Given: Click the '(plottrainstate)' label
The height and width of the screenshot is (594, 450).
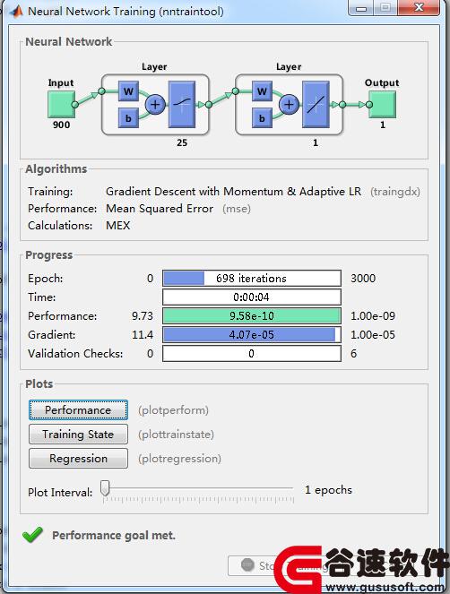Looking at the screenshot, I should pyautogui.click(x=176, y=435).
